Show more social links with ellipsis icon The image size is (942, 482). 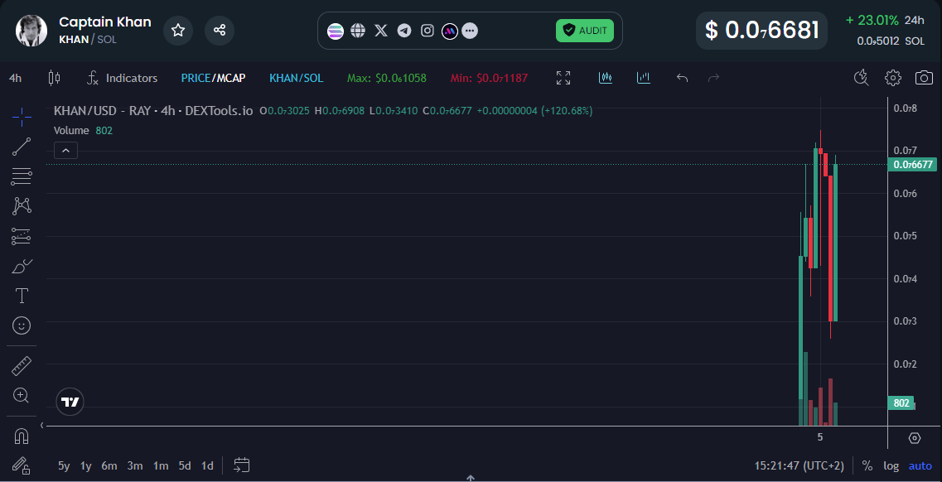pos(470,31)
